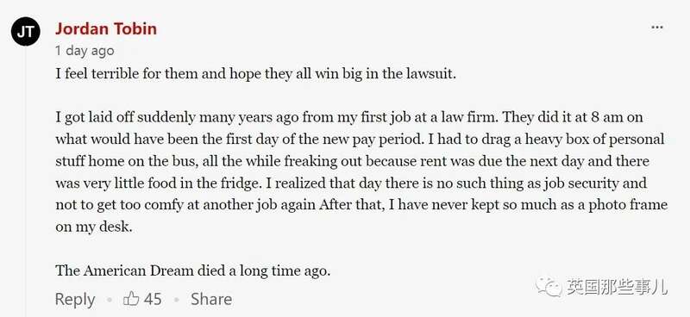Click the line starting 'not to get too comfy'
690x317 pixels.
coord(361,205)
